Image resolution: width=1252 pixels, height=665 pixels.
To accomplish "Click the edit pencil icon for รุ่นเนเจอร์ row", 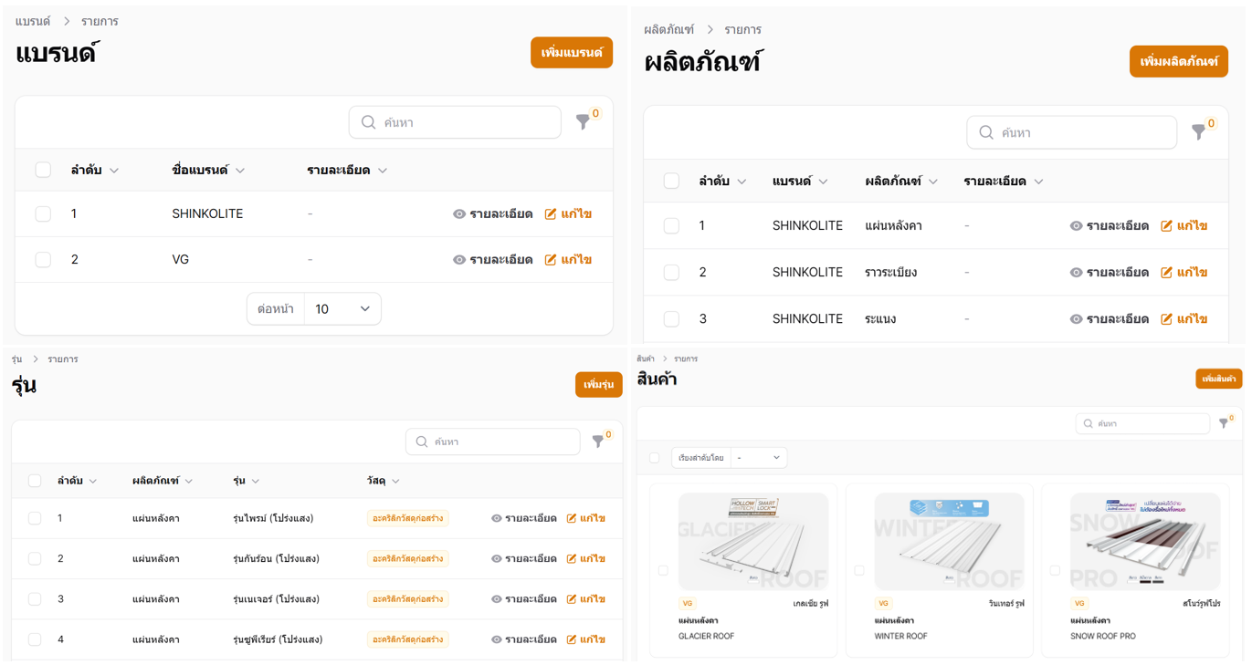I will [572, 598].
